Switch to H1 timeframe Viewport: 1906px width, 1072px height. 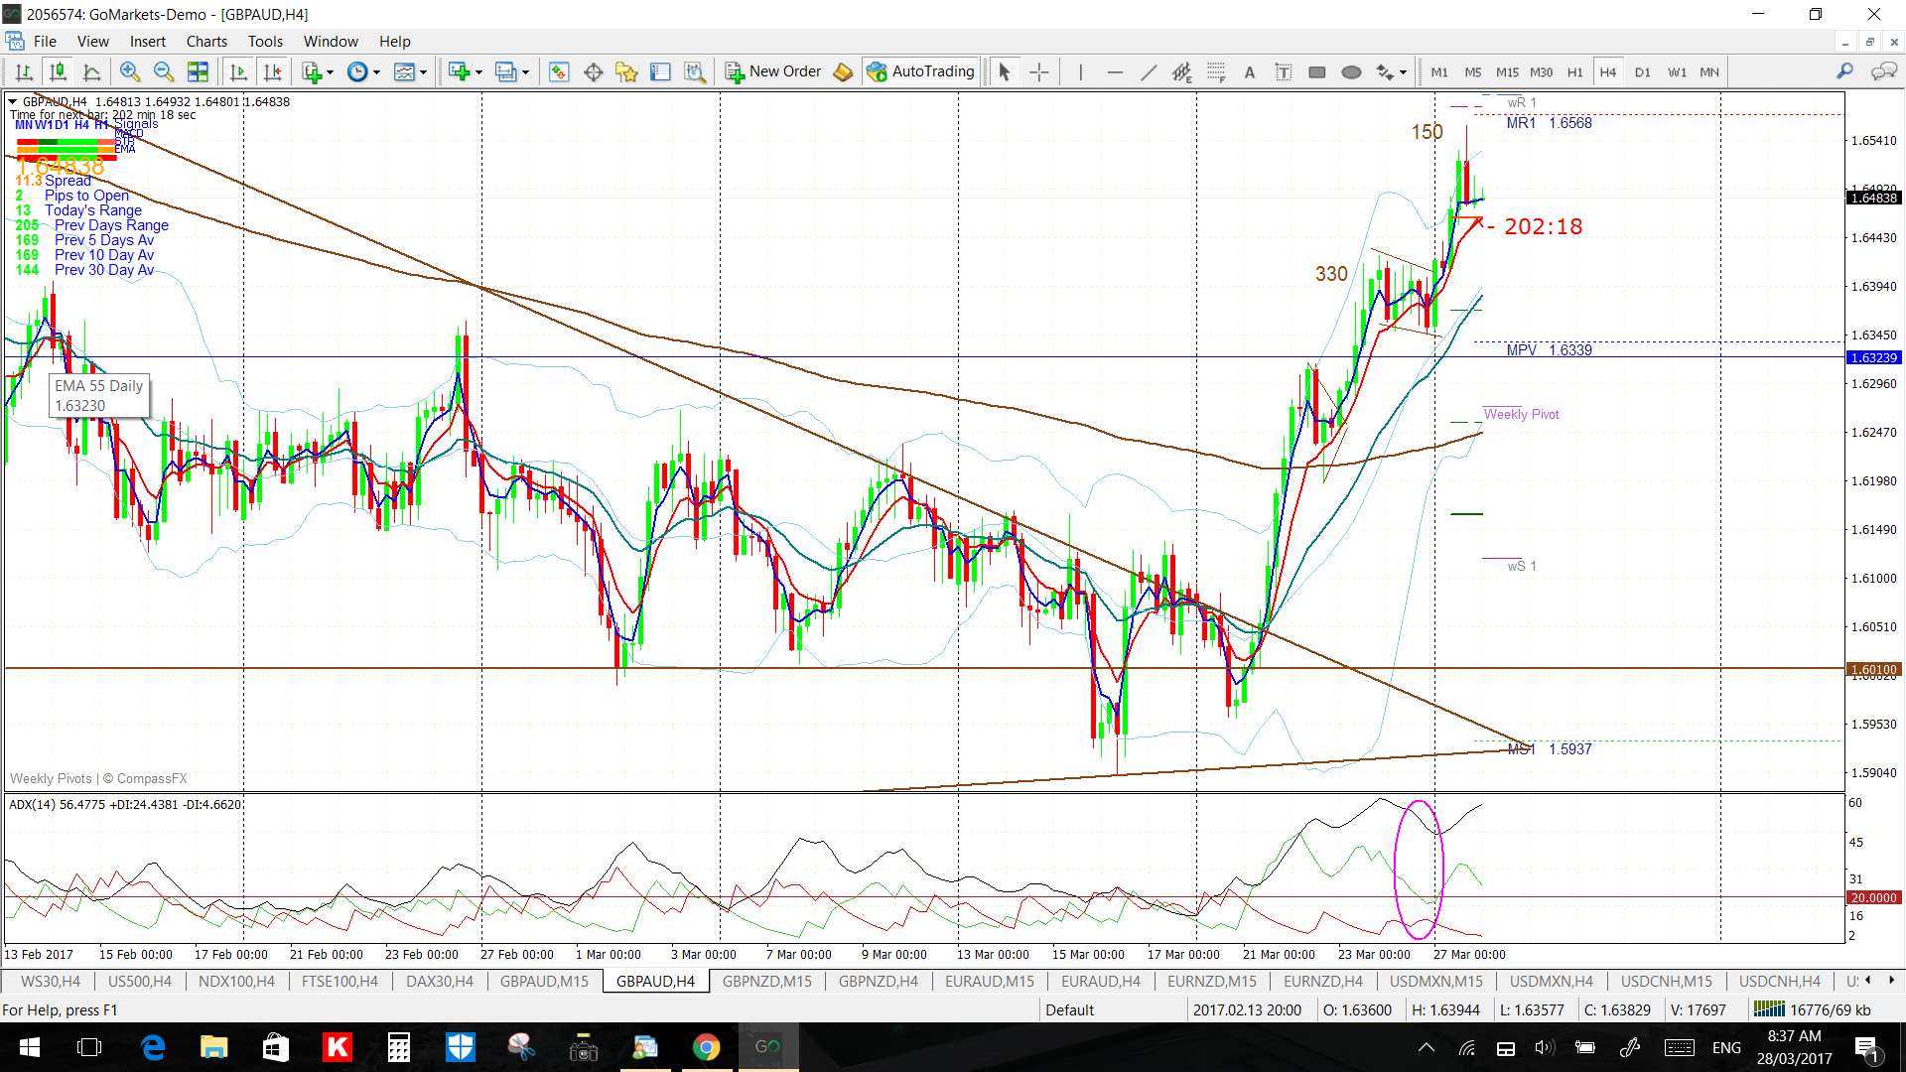coord(1575,71)
